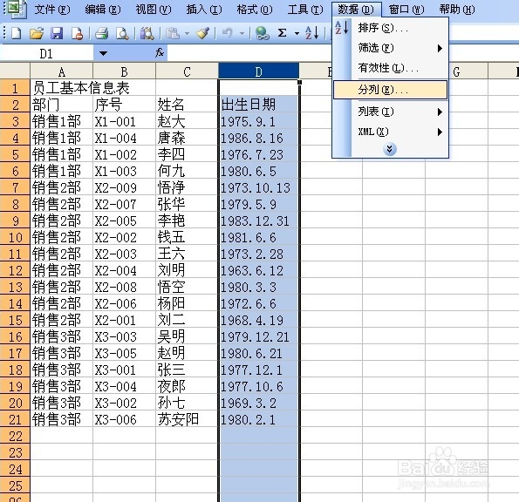
Task: Click the Name Box showing D1
Action: coord(47,53)
